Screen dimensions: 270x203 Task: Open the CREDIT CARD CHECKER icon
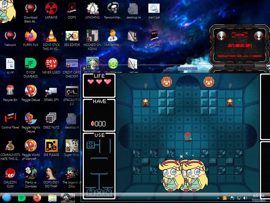[x=72, y=68]
